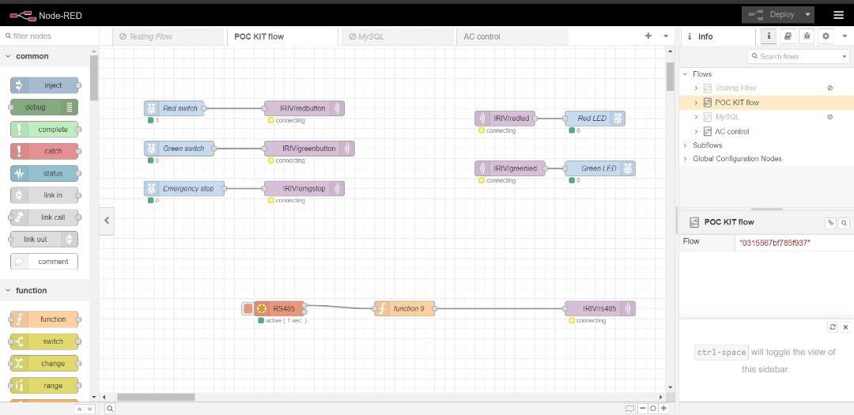Open the Deploy options dropdown arrow
This screenshot has height=415, width=854.
click(807, 14)
